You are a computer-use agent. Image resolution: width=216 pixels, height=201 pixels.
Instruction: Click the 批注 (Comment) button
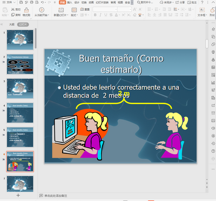coord(192,3)
